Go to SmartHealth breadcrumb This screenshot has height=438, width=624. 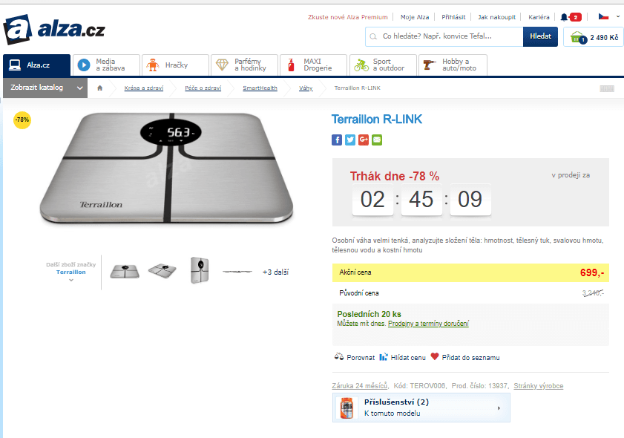260,88
